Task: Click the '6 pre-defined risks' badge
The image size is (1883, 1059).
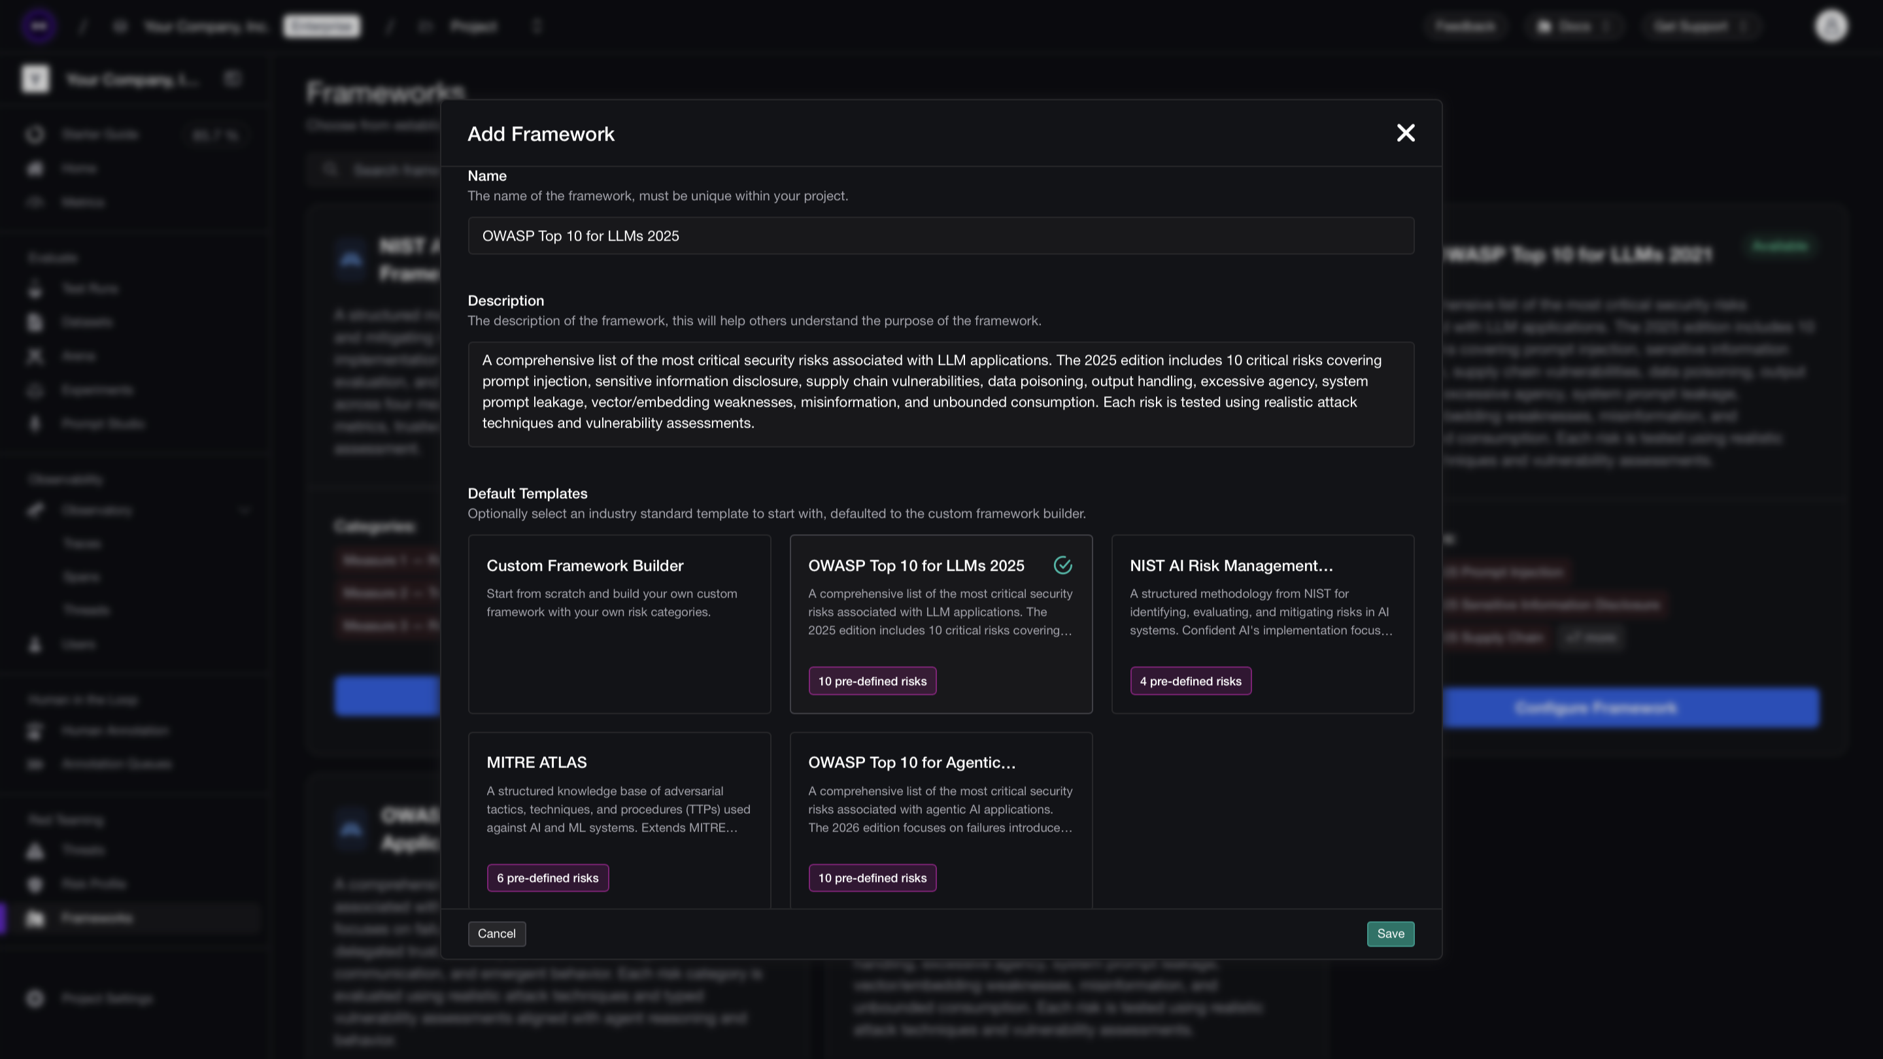Action: 547,878
